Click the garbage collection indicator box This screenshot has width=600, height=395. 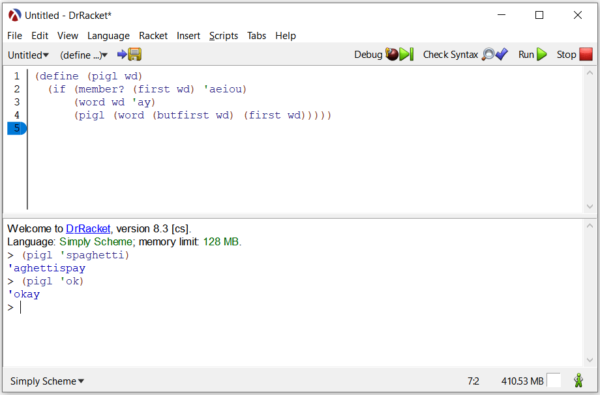[x=553, y=381]
